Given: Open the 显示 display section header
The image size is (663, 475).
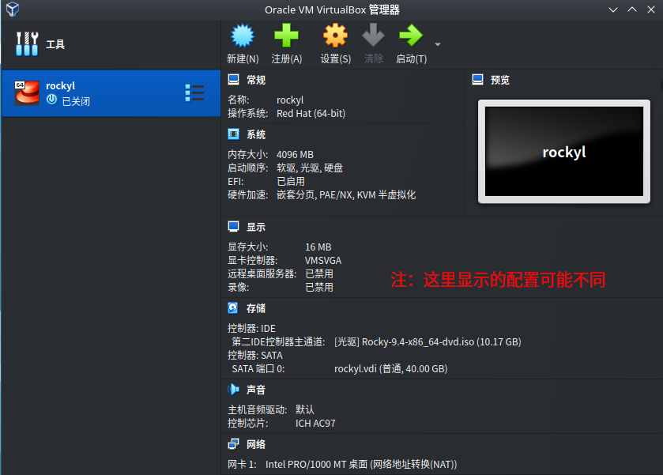Looking at the screenshot, I should [x=256, y=227].
